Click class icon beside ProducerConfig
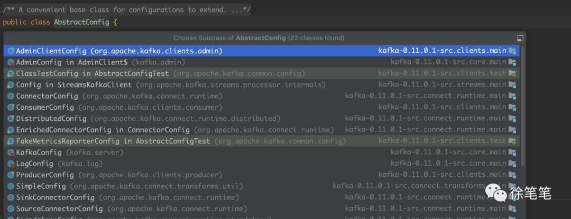 [x=11, y=175]
